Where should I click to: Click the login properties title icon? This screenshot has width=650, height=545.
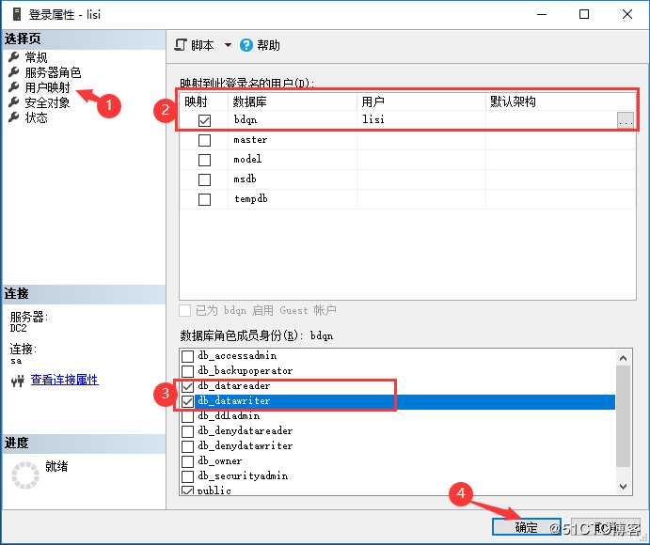[17, 14]
